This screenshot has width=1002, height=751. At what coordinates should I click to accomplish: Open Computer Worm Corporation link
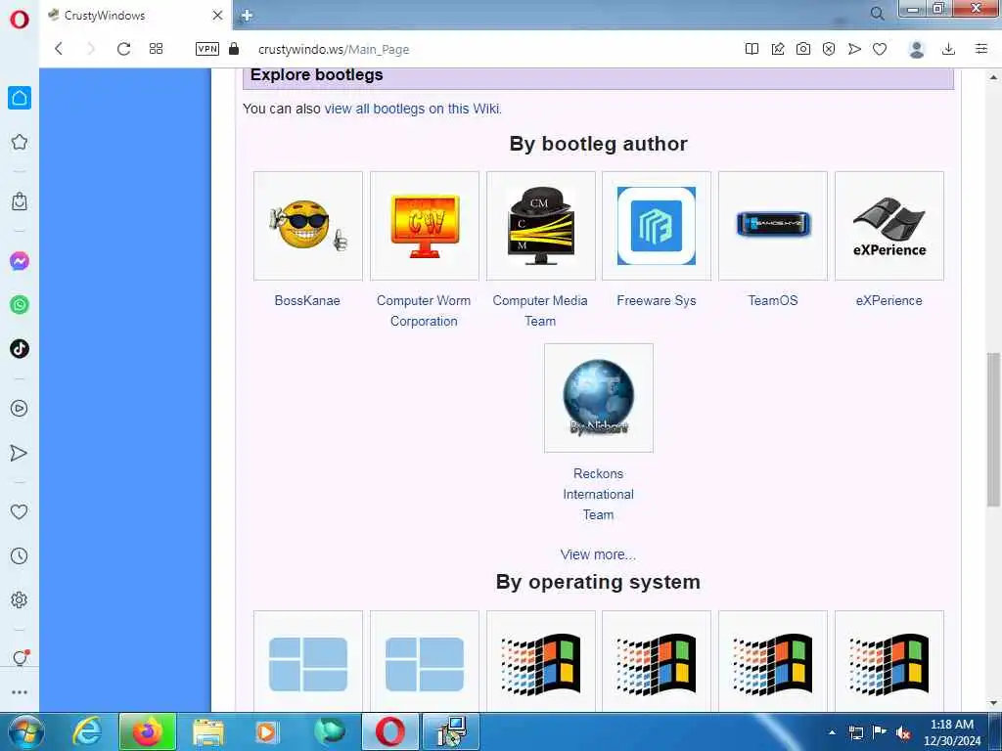[x=424, y=310]
